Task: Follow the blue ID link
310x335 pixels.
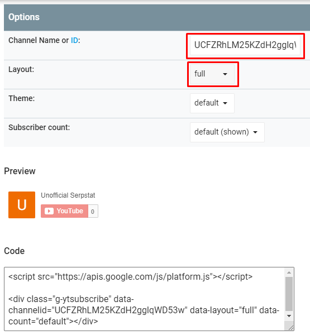Action: [74, 40]
